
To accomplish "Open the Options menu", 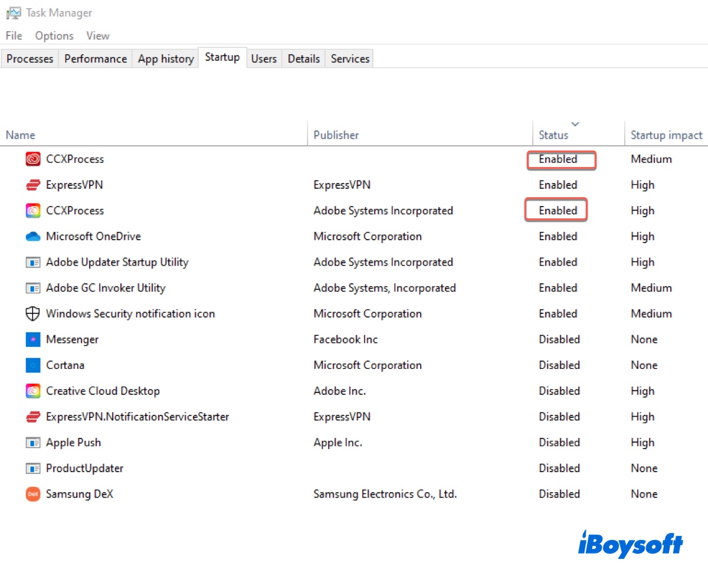I will tap(54, 36).
